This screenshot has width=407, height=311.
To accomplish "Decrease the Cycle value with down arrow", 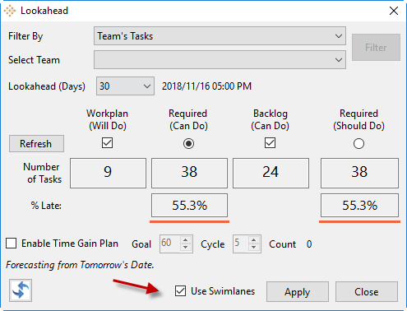I will point(253,248).
